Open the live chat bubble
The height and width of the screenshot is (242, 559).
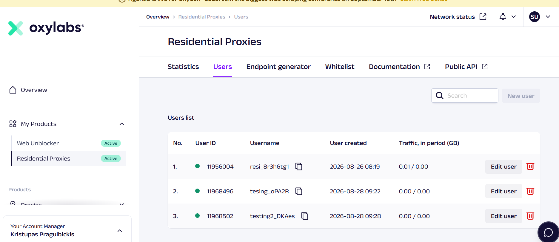click(548, 232)
